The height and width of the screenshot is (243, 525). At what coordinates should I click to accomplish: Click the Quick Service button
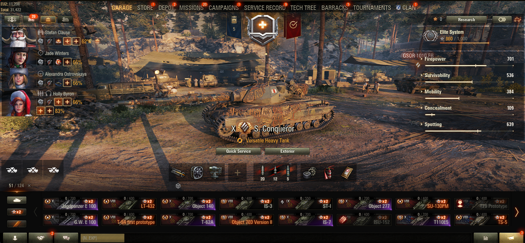pyautogui.click(x=238, y=151)
